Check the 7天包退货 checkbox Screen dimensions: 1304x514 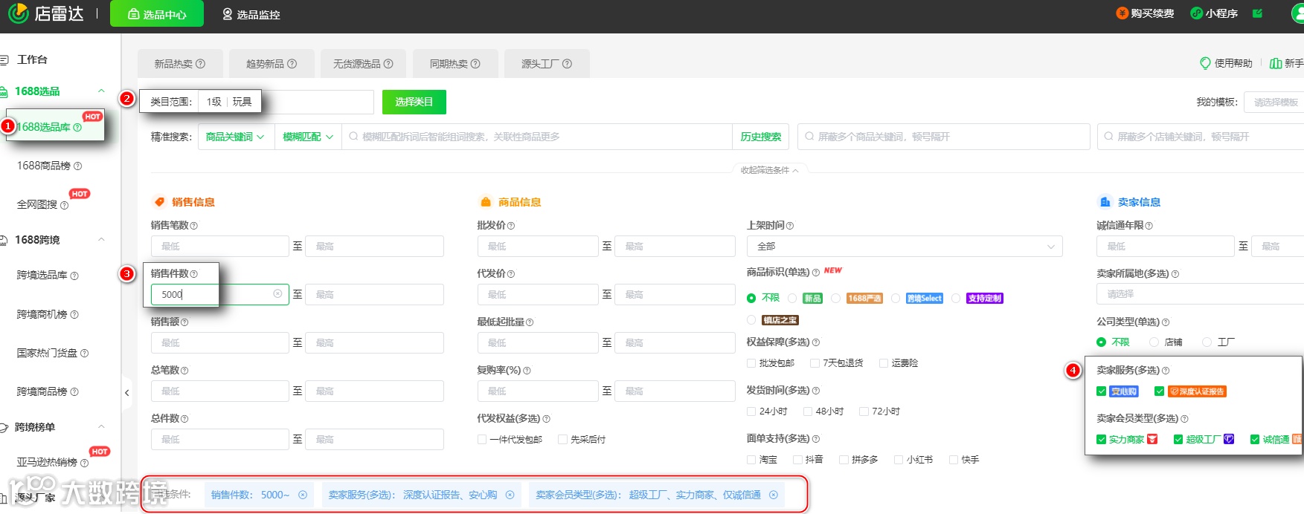click(815, 363)
